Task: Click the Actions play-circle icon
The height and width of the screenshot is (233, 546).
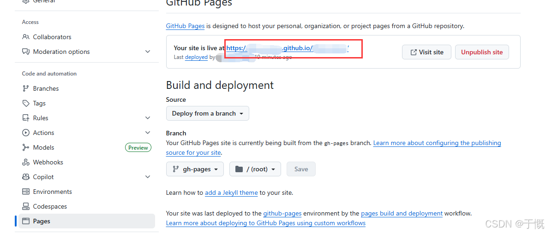Action: 26,133
